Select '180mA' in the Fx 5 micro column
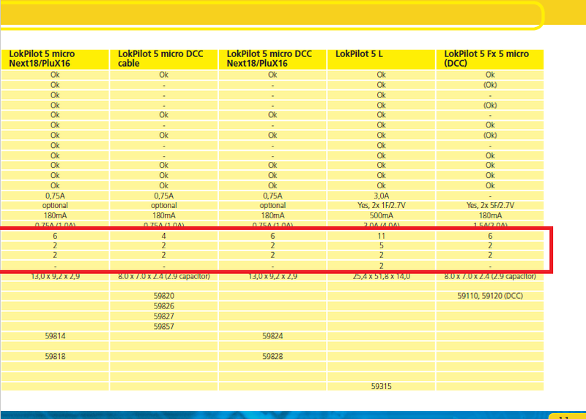This screenshot has height=419, width=586. point(490,215)
